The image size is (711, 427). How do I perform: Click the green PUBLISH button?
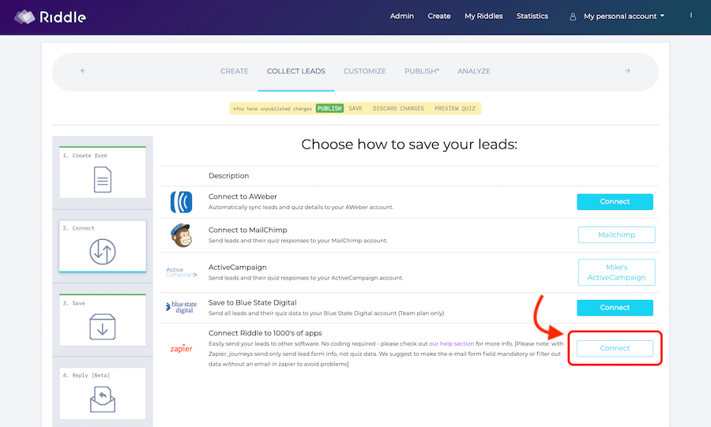click(329, 109)
